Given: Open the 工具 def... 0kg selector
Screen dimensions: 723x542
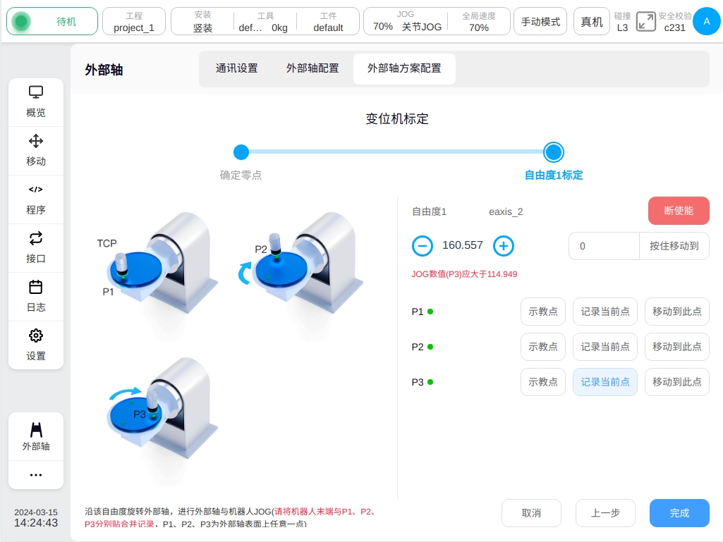Looking at the screenshot, I should 264,22.
